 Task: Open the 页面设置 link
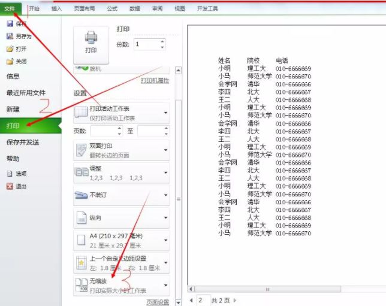pos(158,302)
